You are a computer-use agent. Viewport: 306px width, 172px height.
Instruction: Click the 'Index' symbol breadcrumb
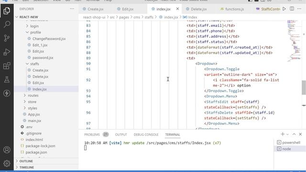click(x=190, y=17)
